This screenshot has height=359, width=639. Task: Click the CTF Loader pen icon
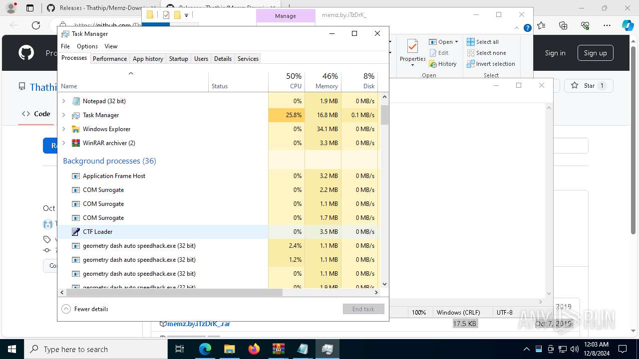pyautogui.click(x=76, y=232)
